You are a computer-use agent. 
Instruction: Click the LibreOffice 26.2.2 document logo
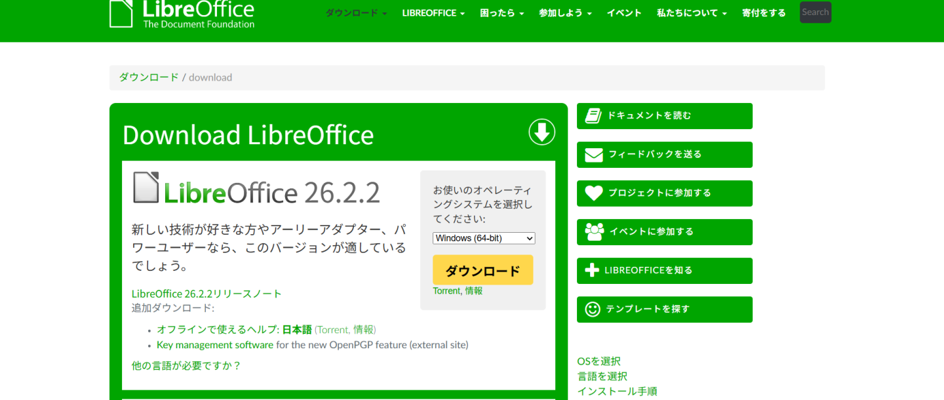point(257,188)
